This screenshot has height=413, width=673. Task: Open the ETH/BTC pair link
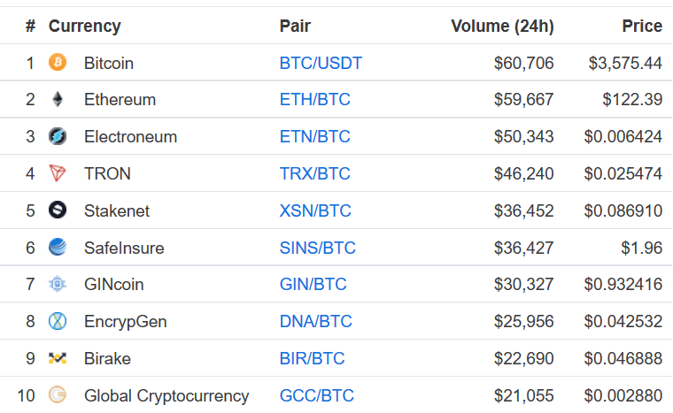(314, 100)
